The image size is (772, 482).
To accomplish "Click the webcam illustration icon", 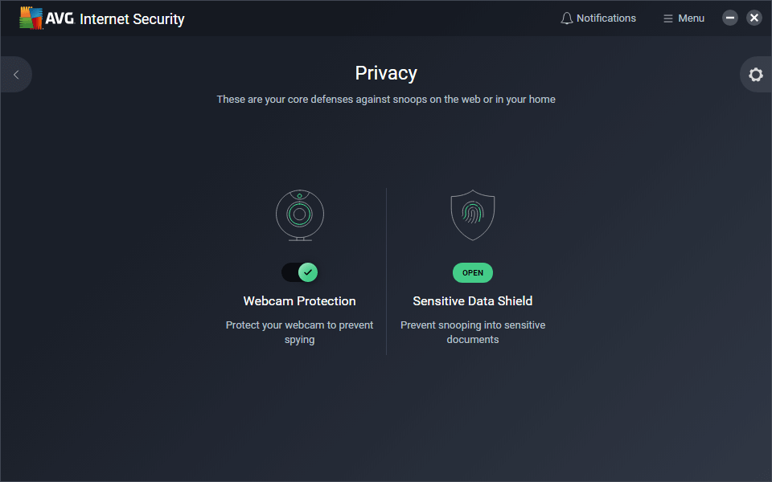I will pyautogui.click(x=300, y=215).
